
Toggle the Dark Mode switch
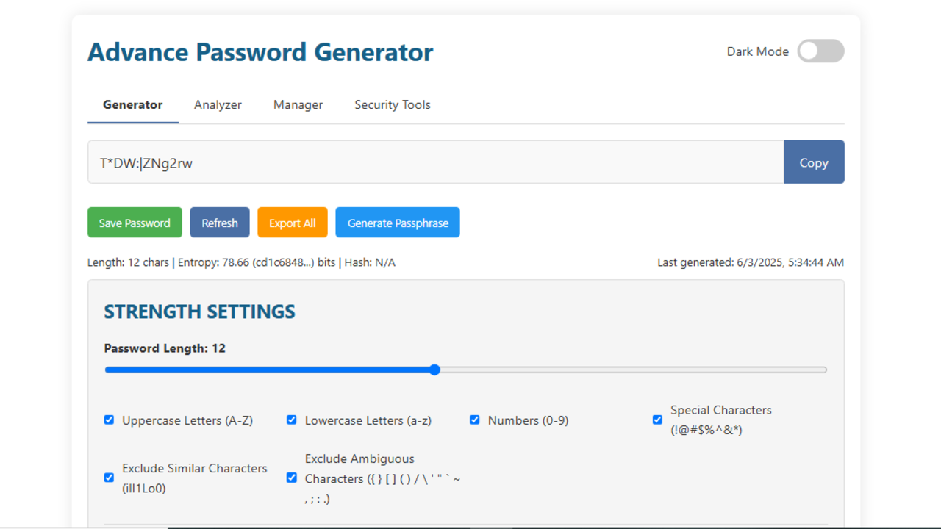click(820, 51)
